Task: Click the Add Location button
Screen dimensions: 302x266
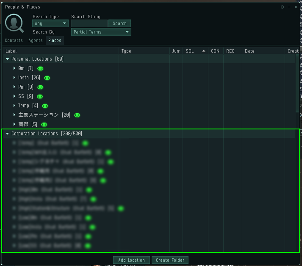Action: pyautogui.click(x=131, y=260)
